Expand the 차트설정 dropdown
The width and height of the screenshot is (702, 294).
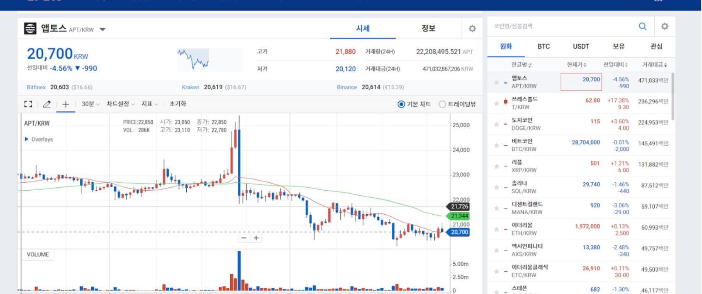[x=120, y=104]
